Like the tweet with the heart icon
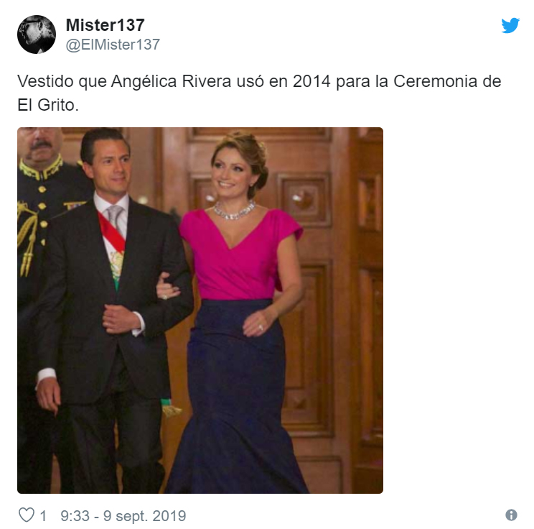Screen dimensions: 534x529 (27, 515)
